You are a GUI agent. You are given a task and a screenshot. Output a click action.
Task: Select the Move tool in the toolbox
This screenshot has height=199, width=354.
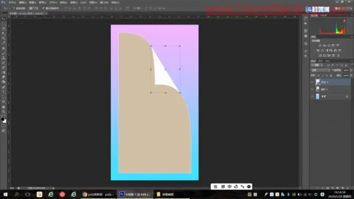tap(4, 19)
